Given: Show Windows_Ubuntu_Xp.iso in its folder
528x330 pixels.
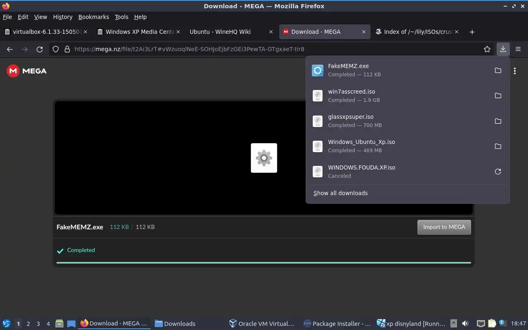Looking at the screenshot, I should tap(498, 146).
